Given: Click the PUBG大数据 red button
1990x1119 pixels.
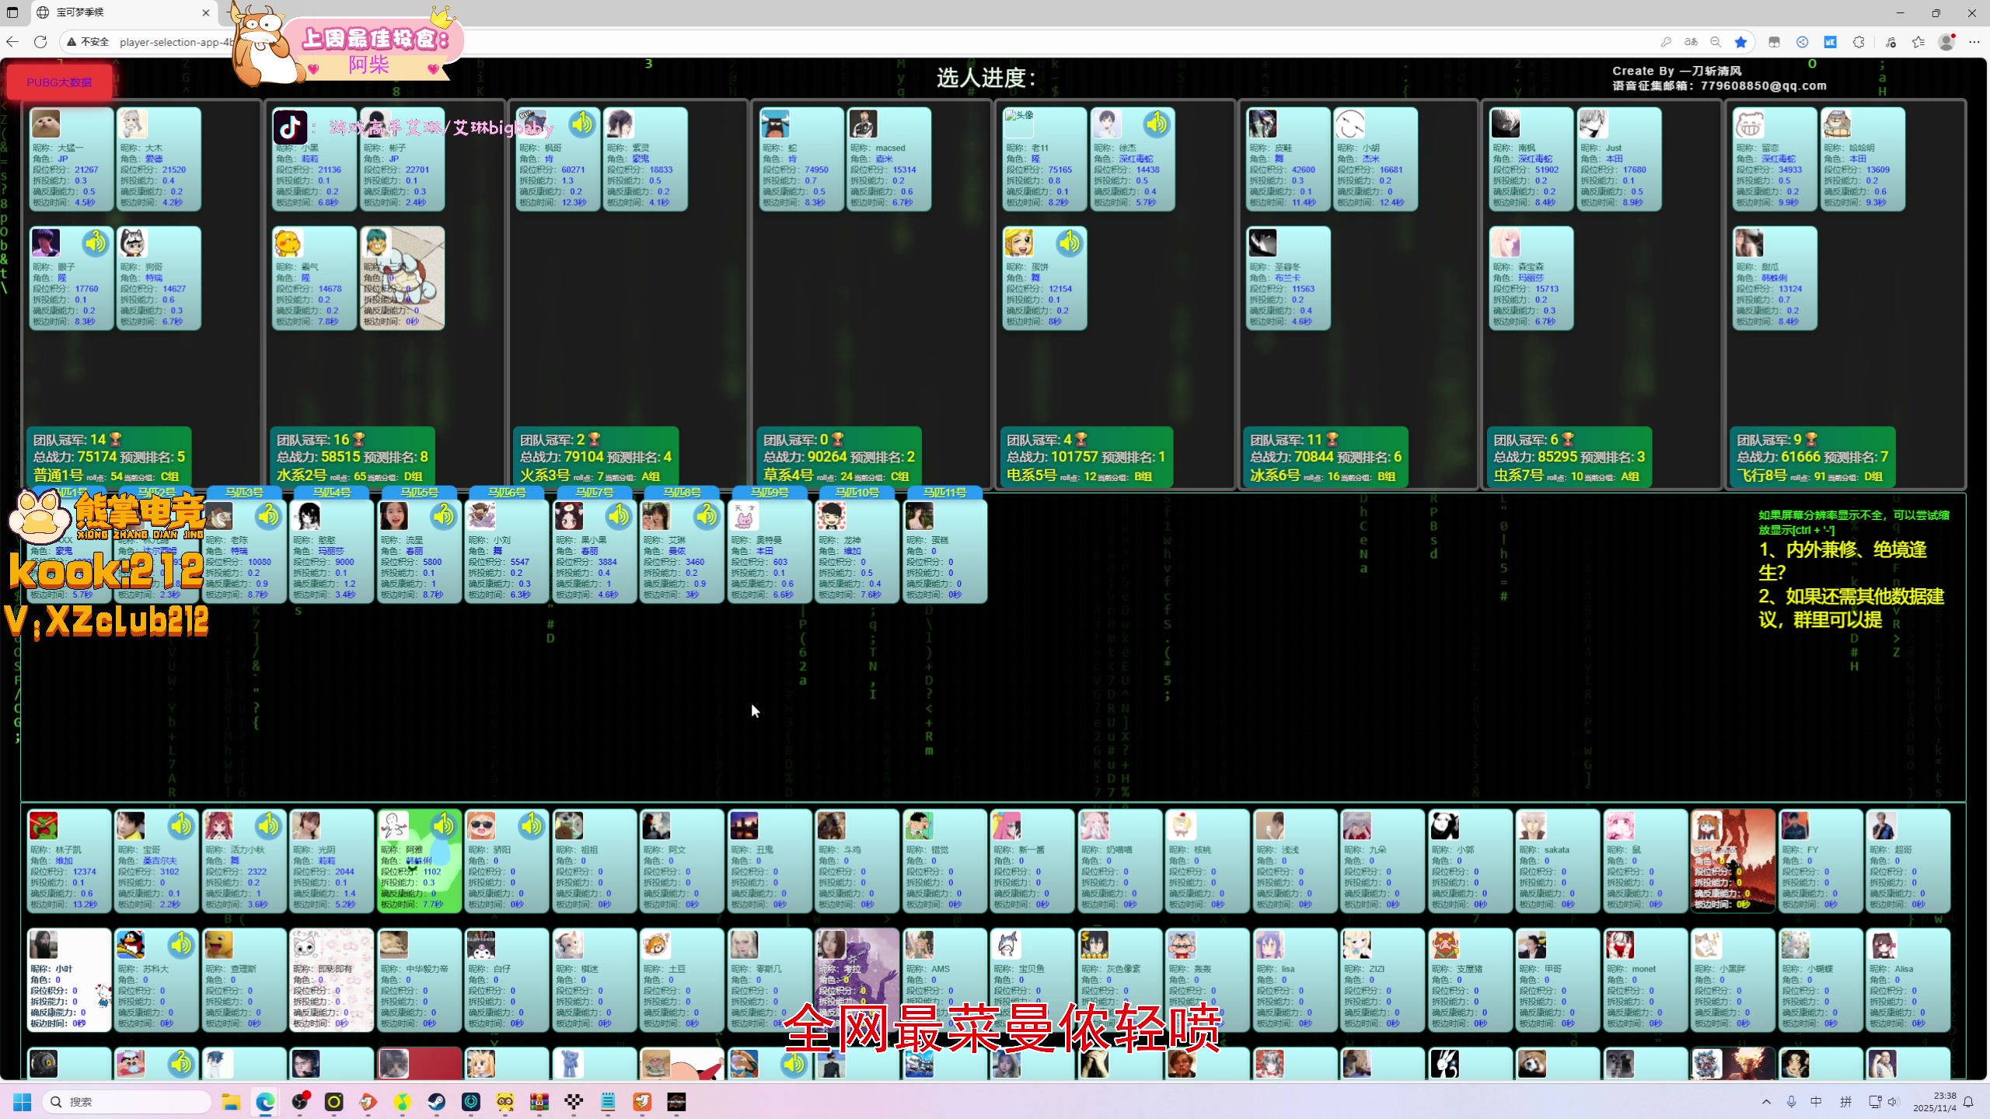Looking at the screenshot, I should click(59, 82).
